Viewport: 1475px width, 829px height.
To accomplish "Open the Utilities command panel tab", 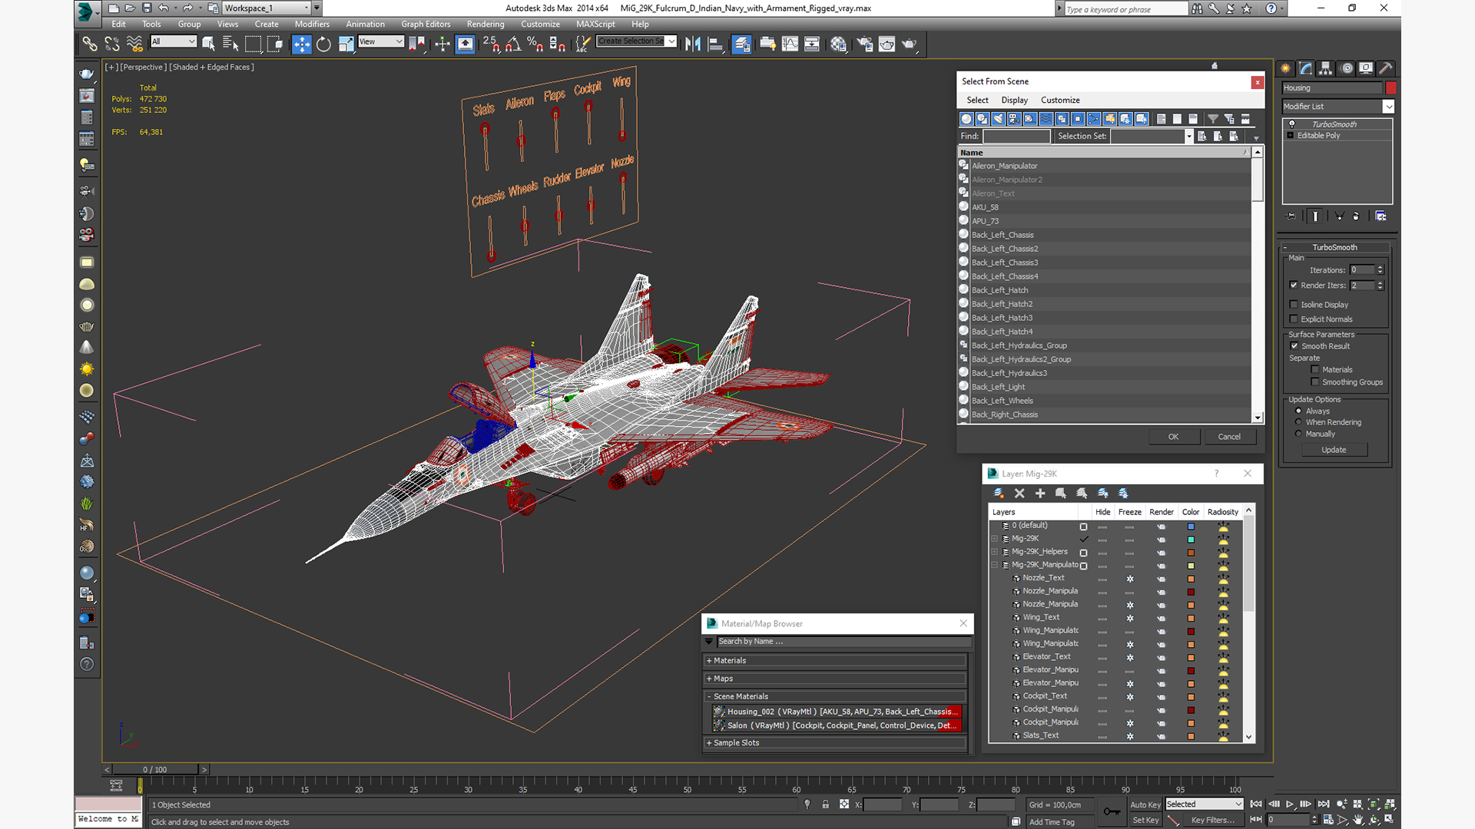I will pos(1386,68).
